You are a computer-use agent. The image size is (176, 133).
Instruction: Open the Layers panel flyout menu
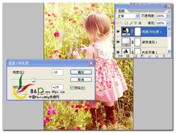[169, 11]
